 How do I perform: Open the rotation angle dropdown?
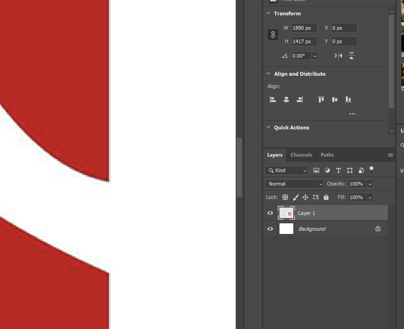315,56
